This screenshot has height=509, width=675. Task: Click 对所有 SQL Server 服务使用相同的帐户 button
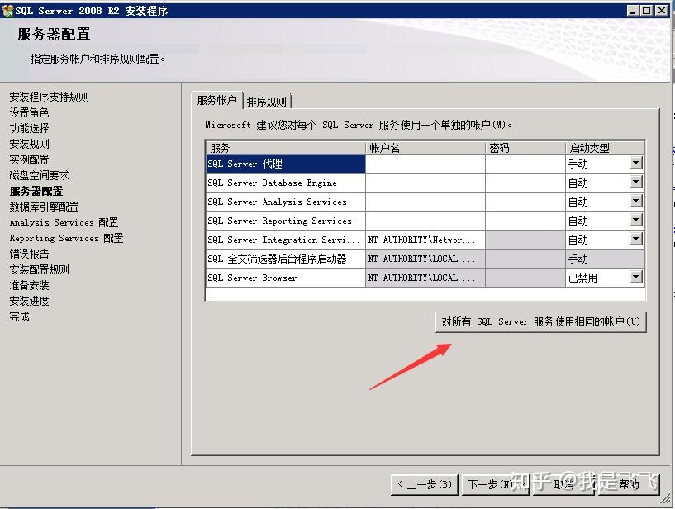pyautogui.click(x=541, y=321)
